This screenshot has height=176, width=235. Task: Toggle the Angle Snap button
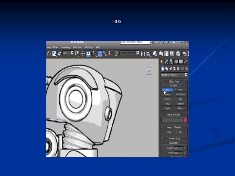(x=100, y=54)
